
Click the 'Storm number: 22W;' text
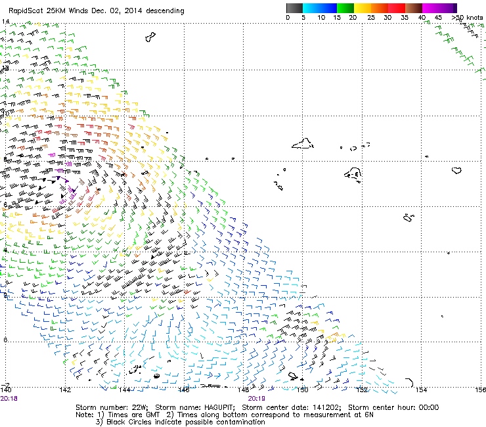112,407
